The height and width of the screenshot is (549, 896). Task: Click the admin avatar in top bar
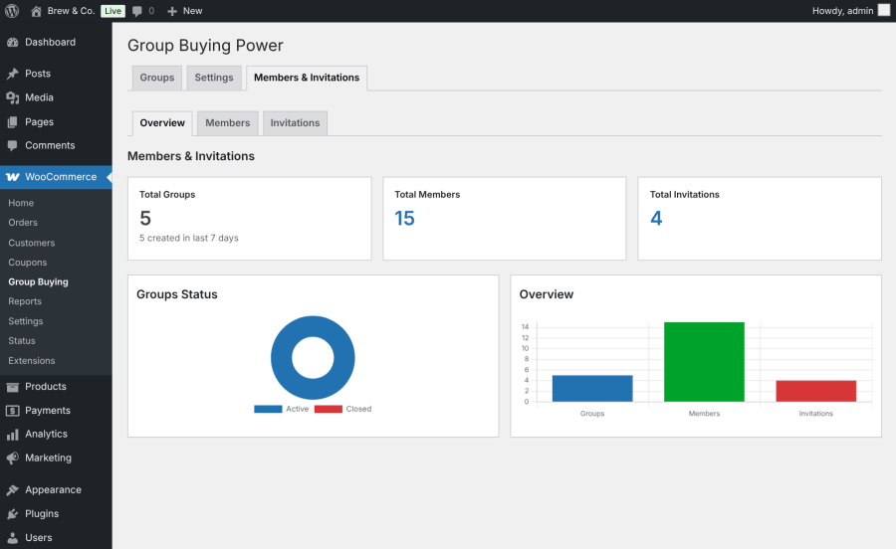click(x=884, y=10)
